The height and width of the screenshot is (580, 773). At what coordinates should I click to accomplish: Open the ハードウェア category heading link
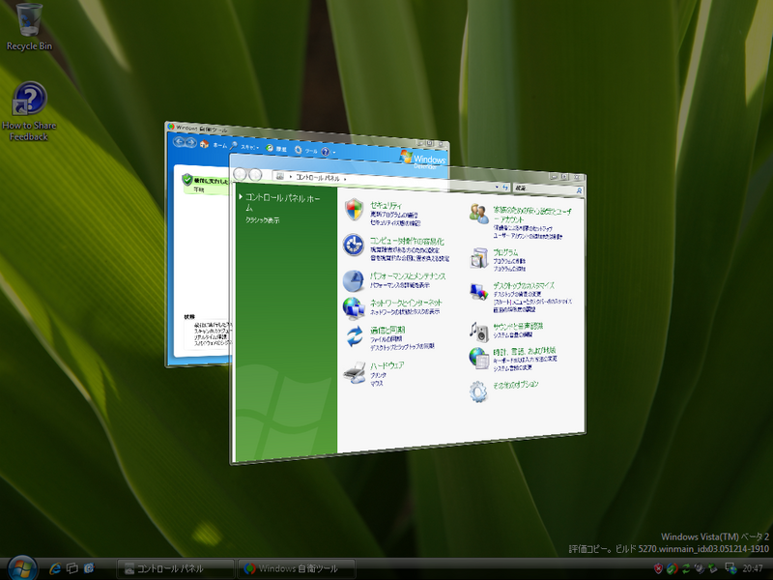click(387, 365)
